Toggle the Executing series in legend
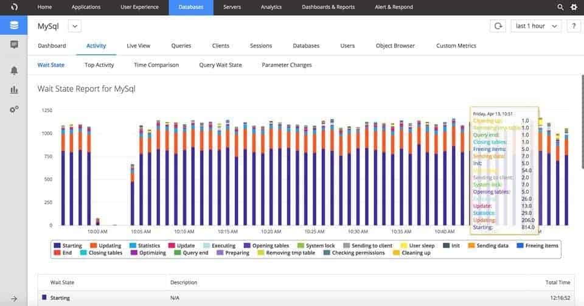Viewport: 584px width, 306px height. [x=220, y=246]
